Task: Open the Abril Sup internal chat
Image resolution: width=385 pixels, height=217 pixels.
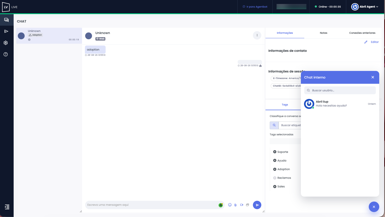Action: pyautogui.click(x=340, y=104)
